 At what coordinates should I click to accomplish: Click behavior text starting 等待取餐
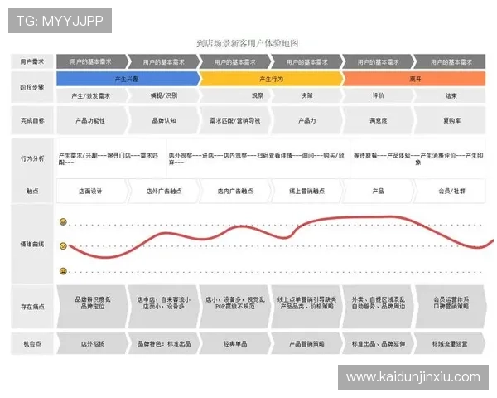pyautogui.click(x=418, y=158)
